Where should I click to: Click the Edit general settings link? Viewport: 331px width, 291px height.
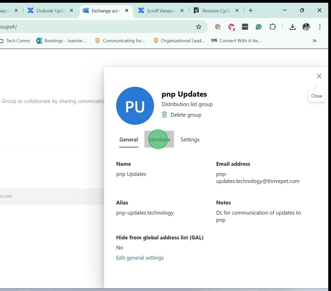tap(140, 258)
